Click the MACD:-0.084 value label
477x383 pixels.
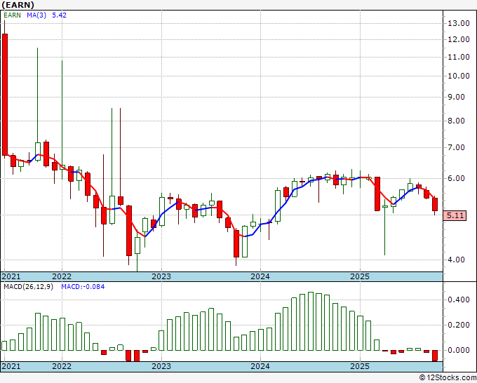(83, 287)
